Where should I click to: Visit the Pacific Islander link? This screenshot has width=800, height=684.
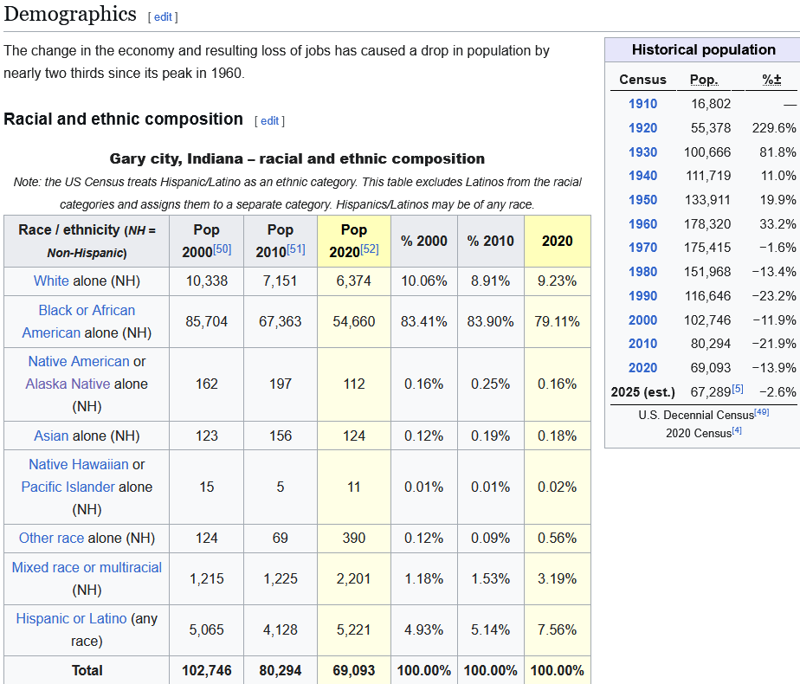click(68, 487)
